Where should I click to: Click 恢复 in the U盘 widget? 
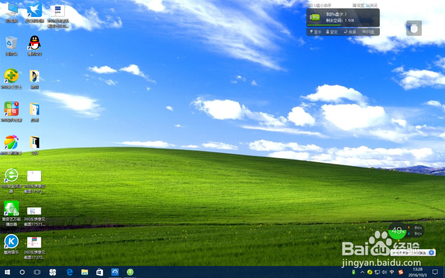350,32
